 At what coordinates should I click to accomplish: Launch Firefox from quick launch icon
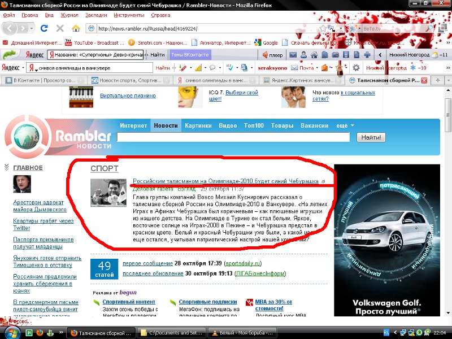pyautogui.click(x=40, y=333)
